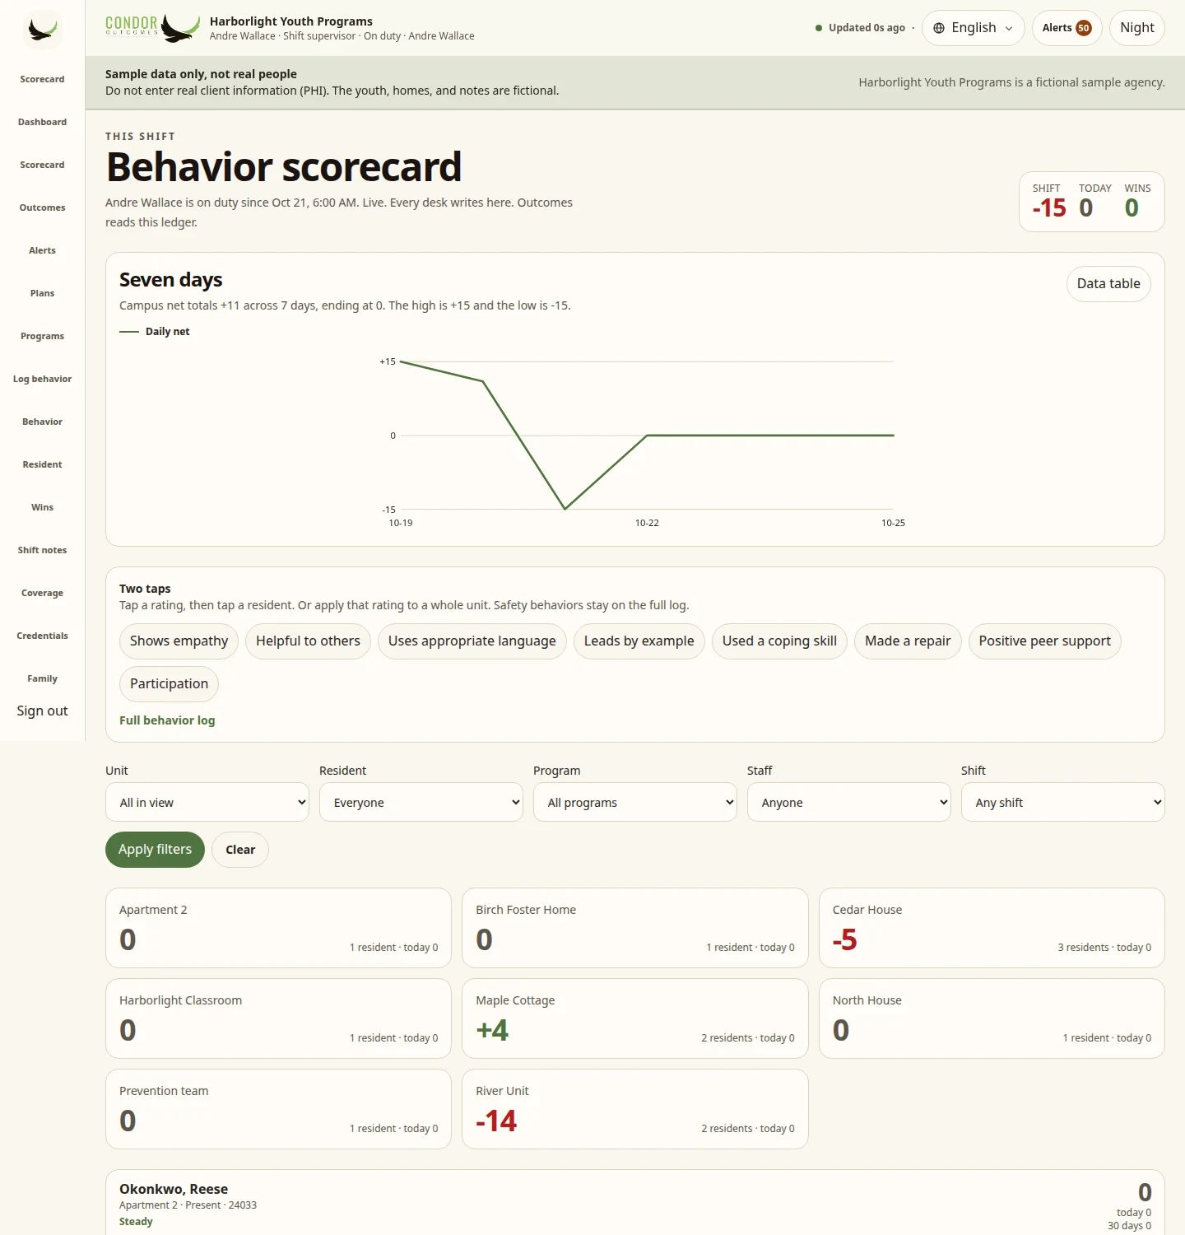
Task: Select the Participation rating chip
Action: point(169,684)
